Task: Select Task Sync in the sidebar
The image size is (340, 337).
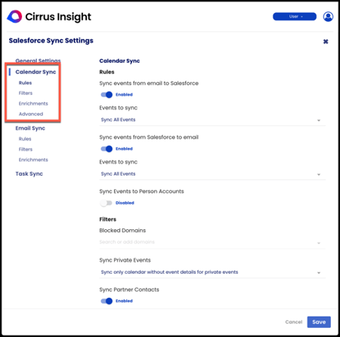Action: tap(29, 173)
